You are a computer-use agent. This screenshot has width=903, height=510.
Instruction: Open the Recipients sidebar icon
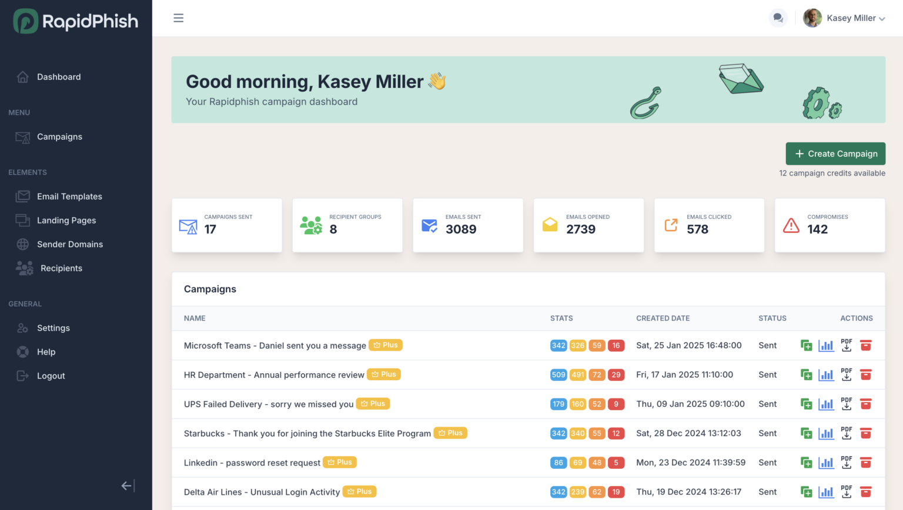pyautogui.click(x=24, y=268)
